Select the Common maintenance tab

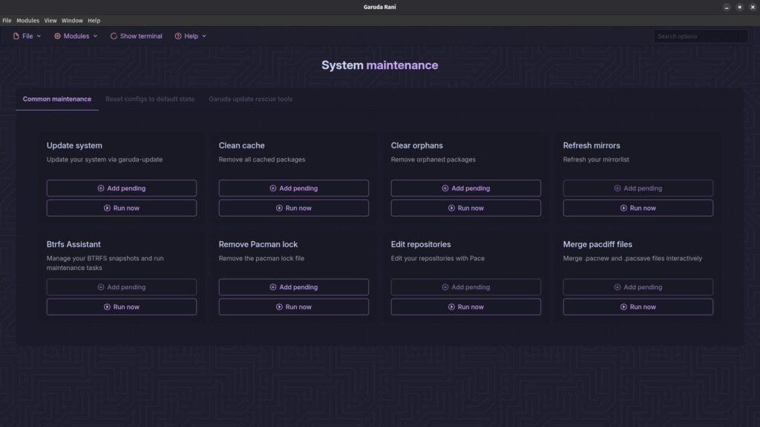coord(56,99)
